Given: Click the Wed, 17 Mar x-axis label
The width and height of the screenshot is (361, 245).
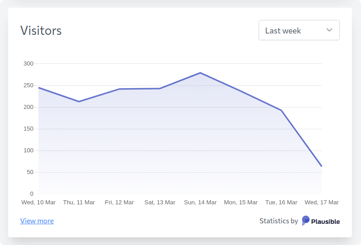Looking at the screenshot, I should pos(322,202).
